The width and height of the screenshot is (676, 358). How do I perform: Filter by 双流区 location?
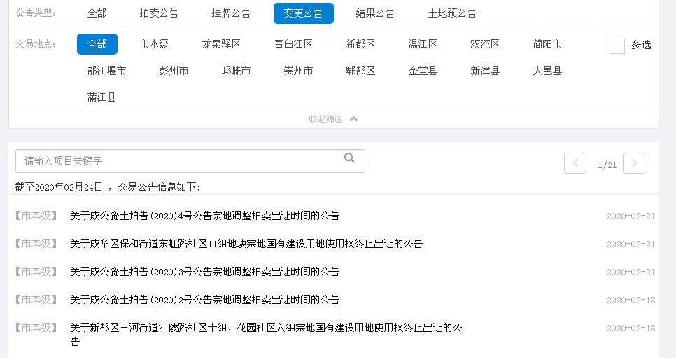(x=485, y=44)
